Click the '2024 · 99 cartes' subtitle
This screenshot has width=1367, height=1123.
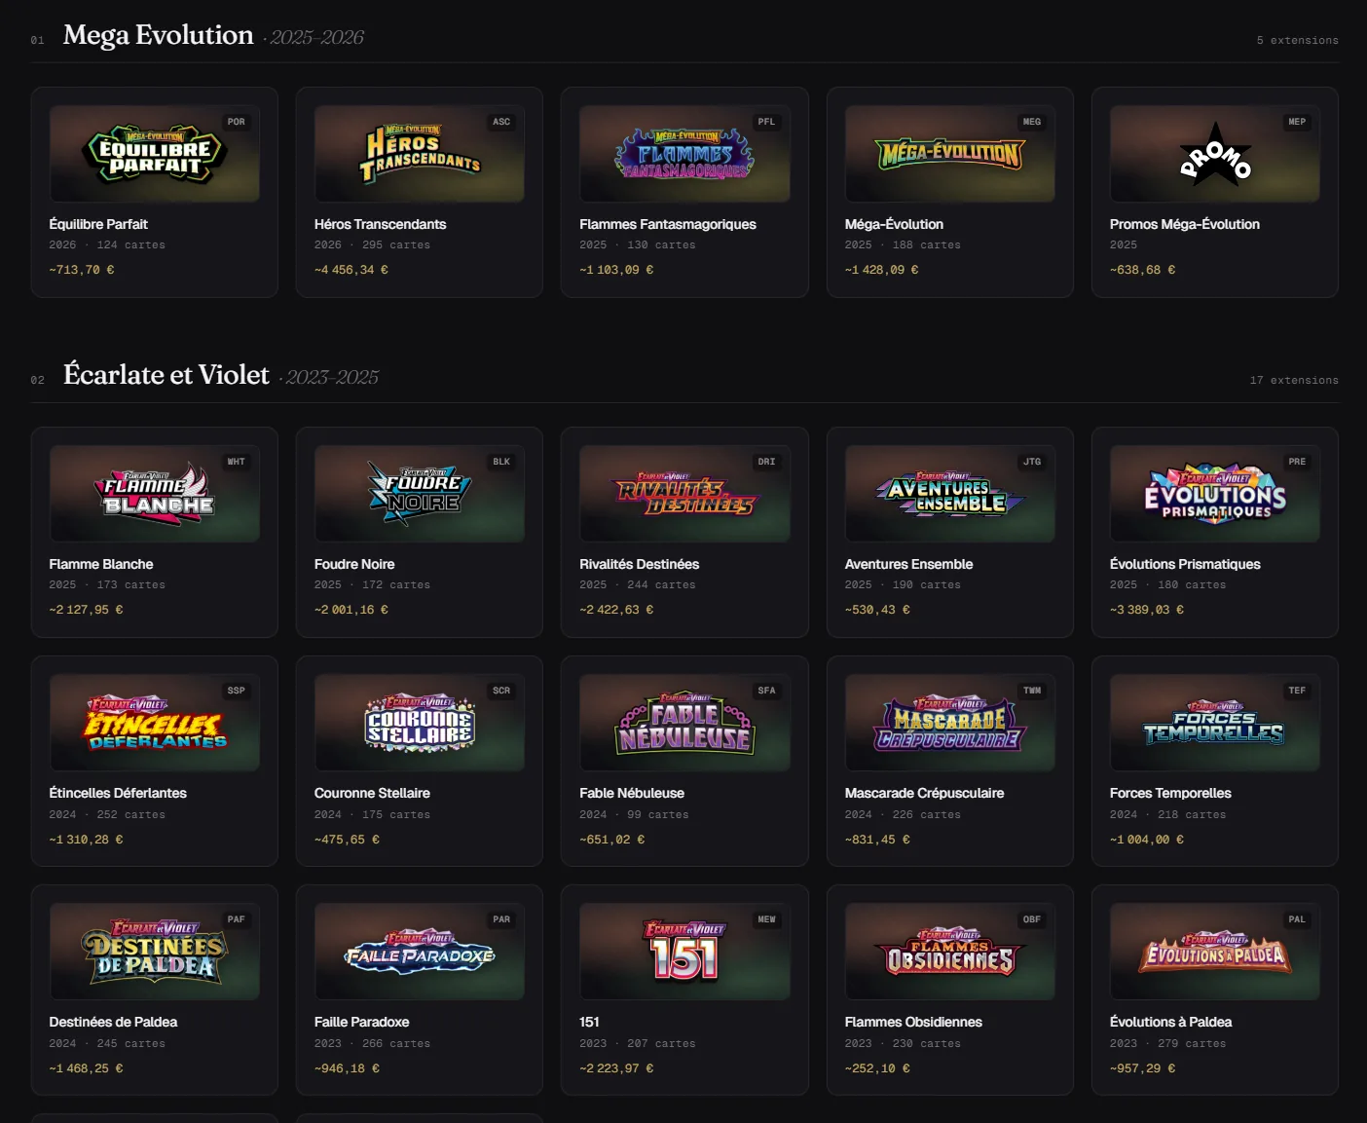(x=634, y=814)
